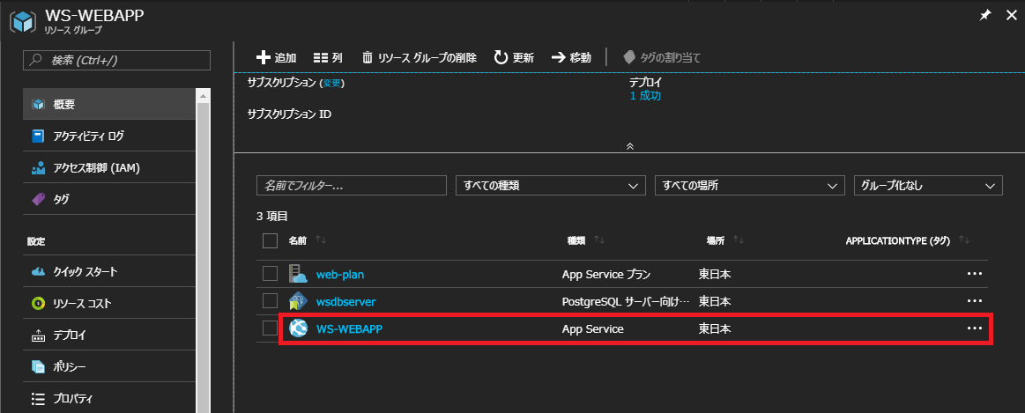Click リソース グループの削除 button text

point(427,57)
